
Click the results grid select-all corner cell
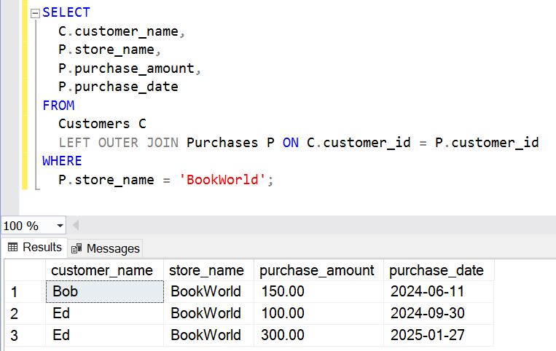tap(23, 270)
